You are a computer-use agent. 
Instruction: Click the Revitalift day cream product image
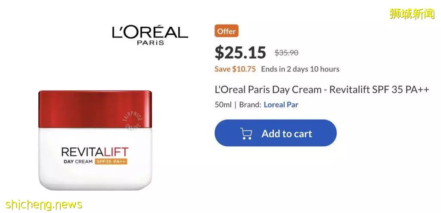(x=95, y=140)
